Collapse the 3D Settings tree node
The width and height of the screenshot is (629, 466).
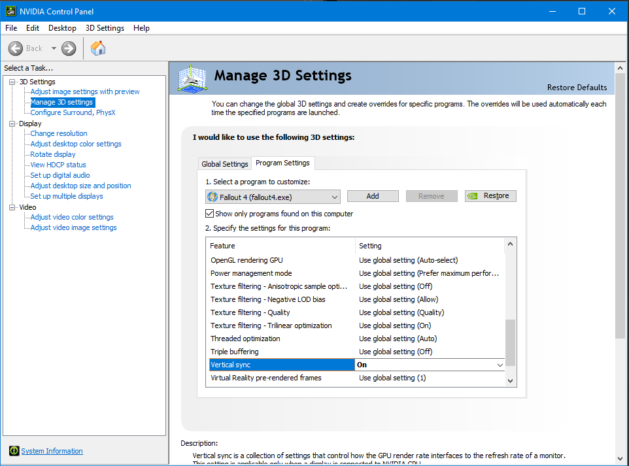(x=12, y=82)
